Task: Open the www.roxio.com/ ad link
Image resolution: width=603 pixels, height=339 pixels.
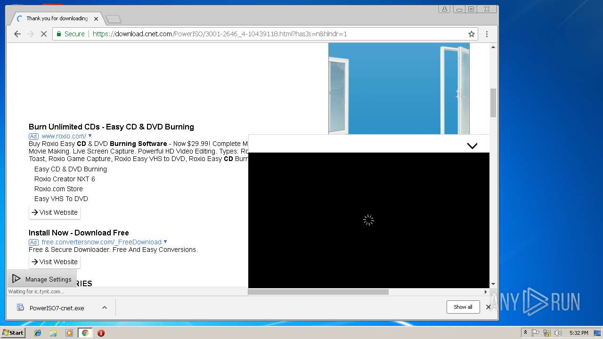Action: click(x=64, y=136)
